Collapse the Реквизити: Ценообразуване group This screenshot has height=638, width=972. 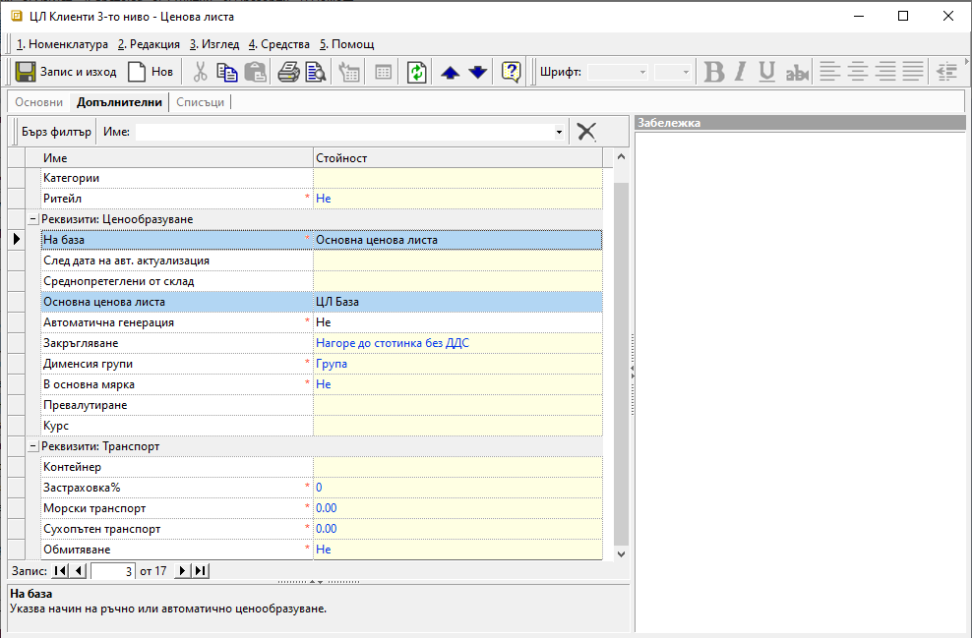coord(32,219)
